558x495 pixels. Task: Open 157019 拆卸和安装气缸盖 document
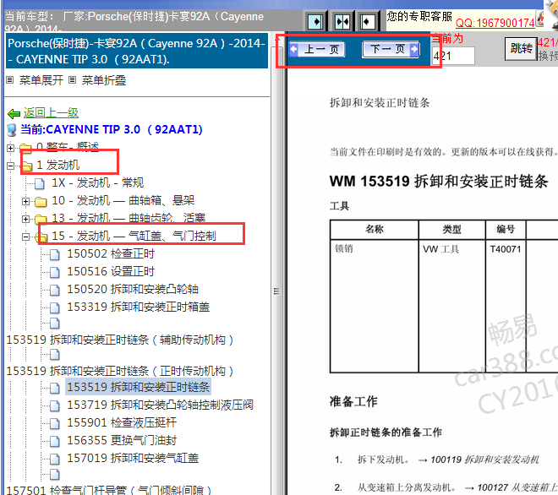coord(133,459)
